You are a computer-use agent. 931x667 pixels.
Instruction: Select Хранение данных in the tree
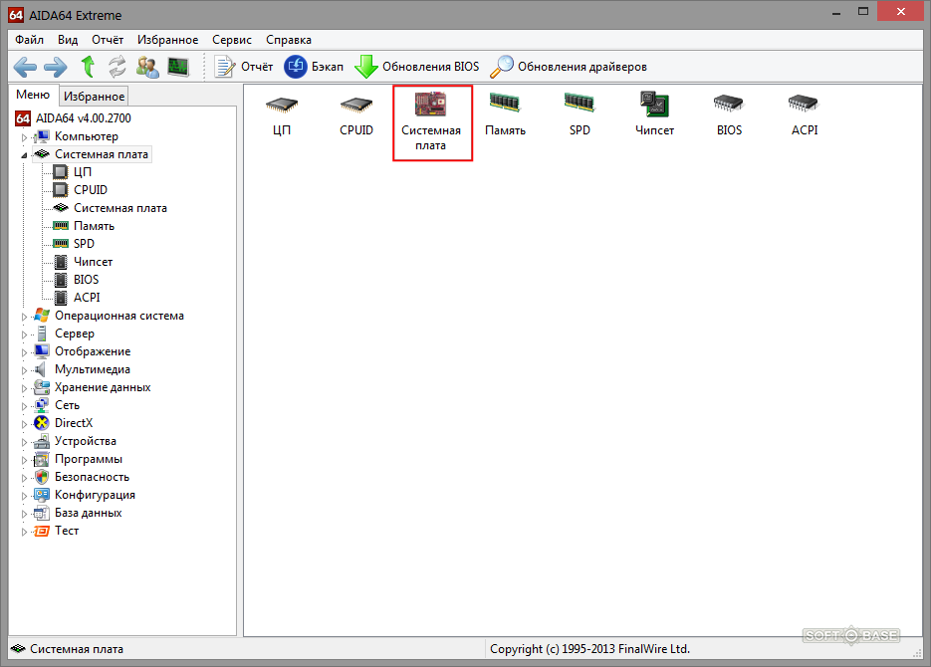[x=93, y=387]
